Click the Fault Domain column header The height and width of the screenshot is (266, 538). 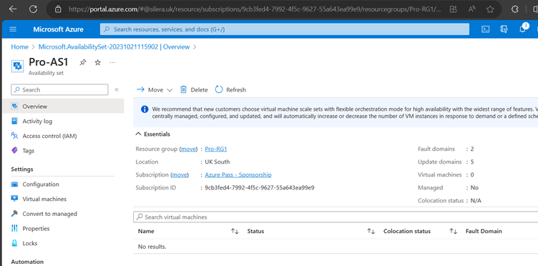484,231
